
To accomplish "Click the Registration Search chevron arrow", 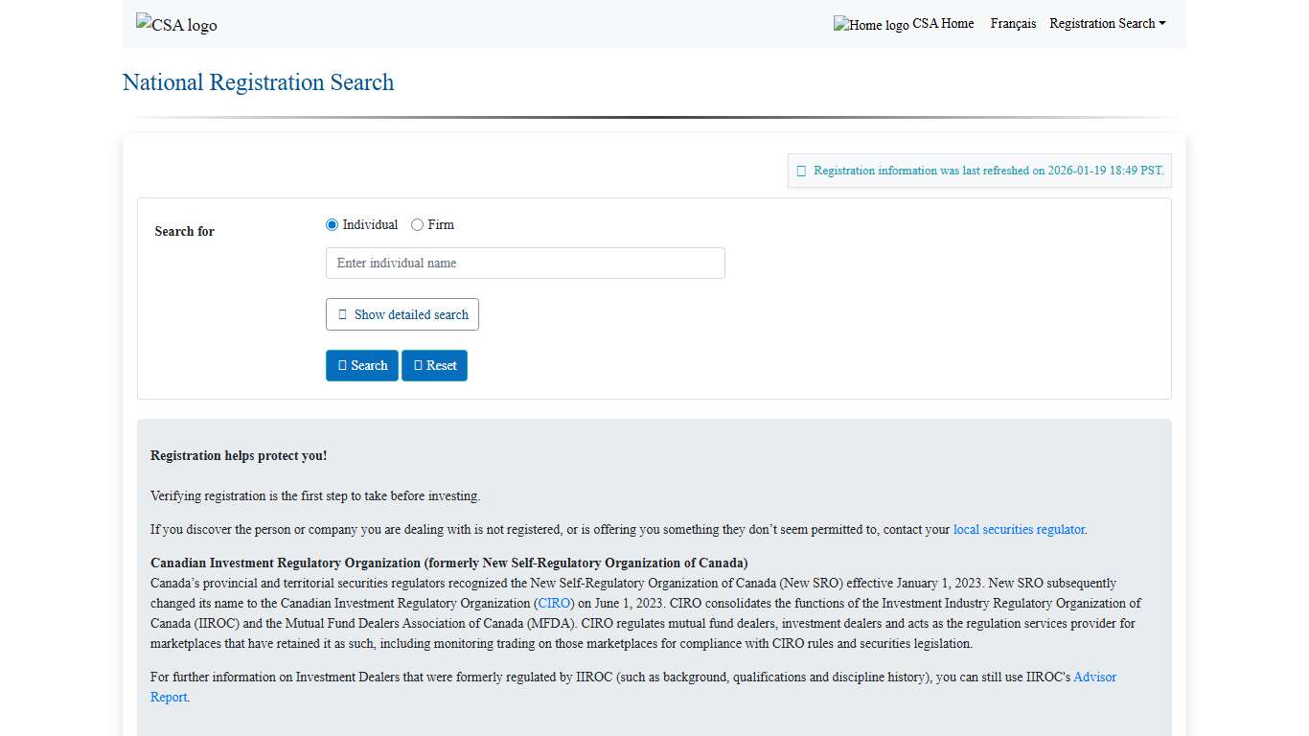I will [x=1161, y=23].
